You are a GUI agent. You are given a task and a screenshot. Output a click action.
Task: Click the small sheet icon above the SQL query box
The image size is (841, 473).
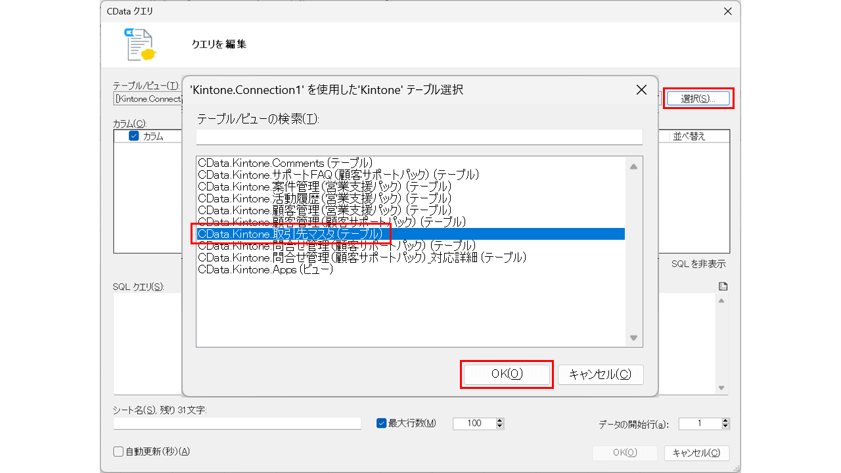723,286
